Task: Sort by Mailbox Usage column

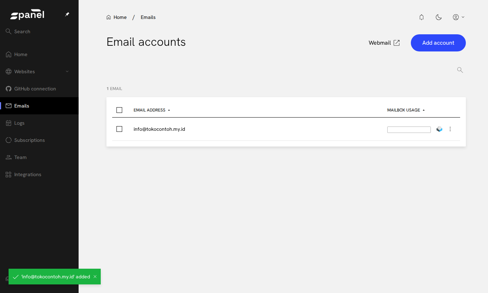Action: point(406,110)
